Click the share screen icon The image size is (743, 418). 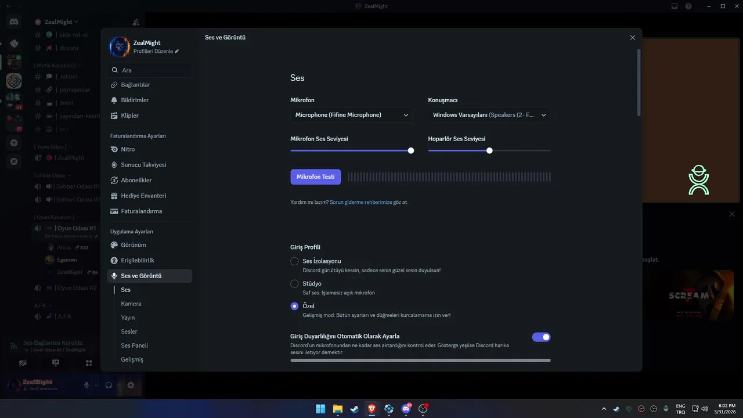(x=56, y=363)
